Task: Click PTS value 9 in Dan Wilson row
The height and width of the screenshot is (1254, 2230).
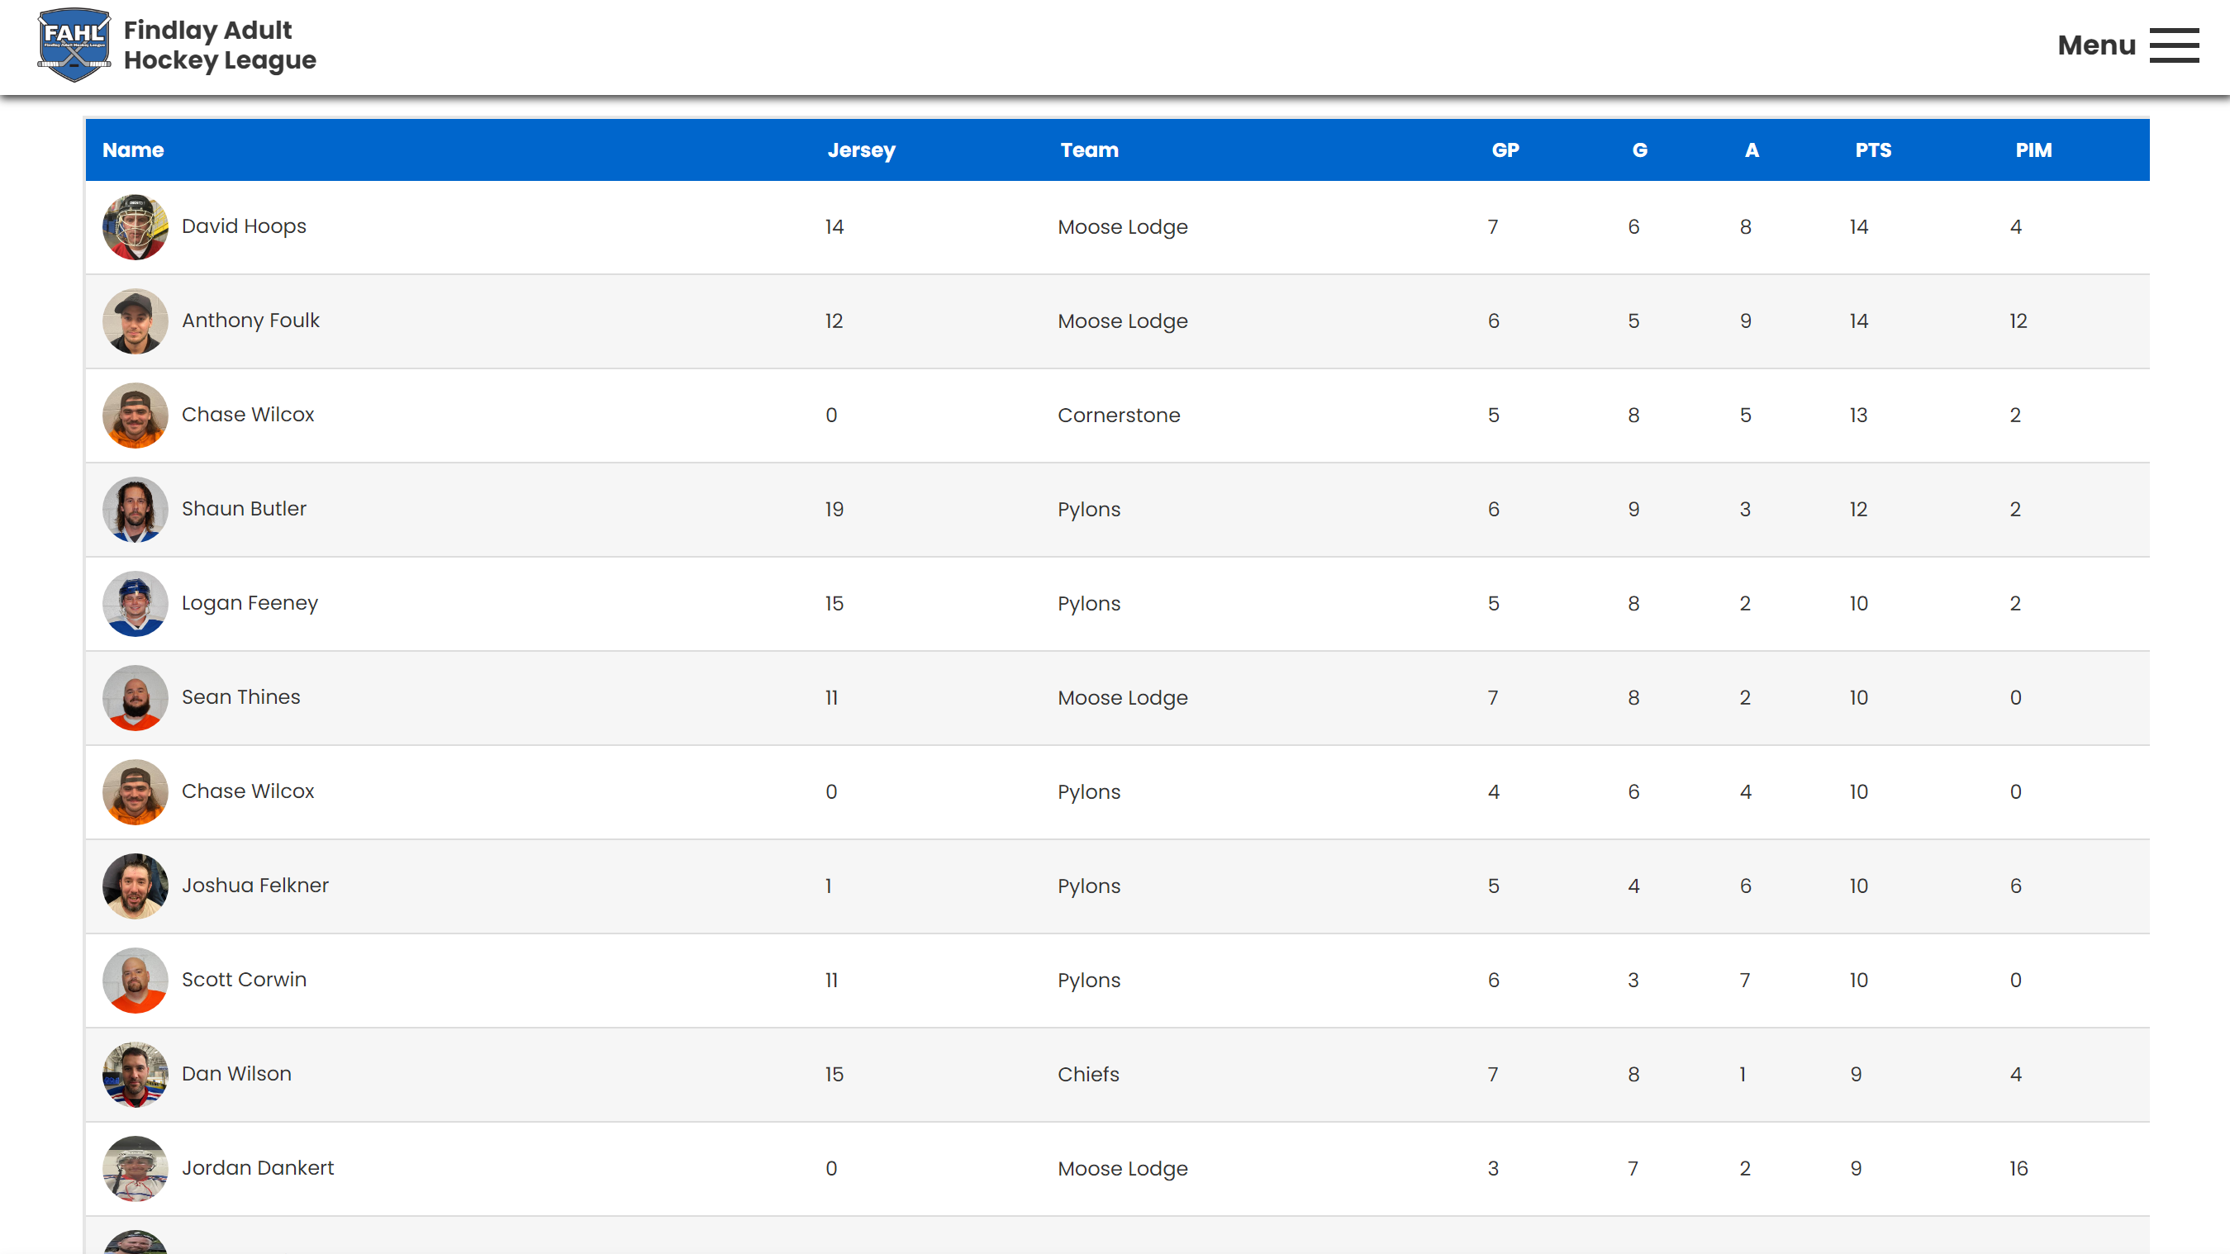Action: pyautogui.click(x=1856, y=1075)
